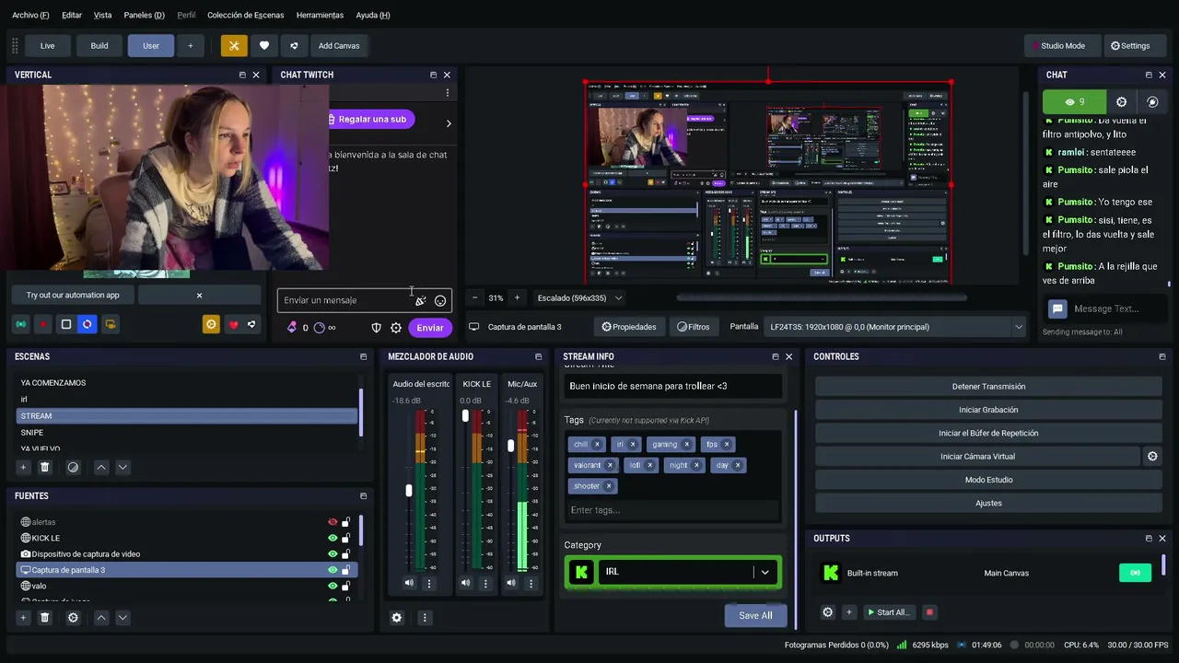Open the Vista menu
The height and width of the screenshot is (663, 1179).
tap(103, 15)
